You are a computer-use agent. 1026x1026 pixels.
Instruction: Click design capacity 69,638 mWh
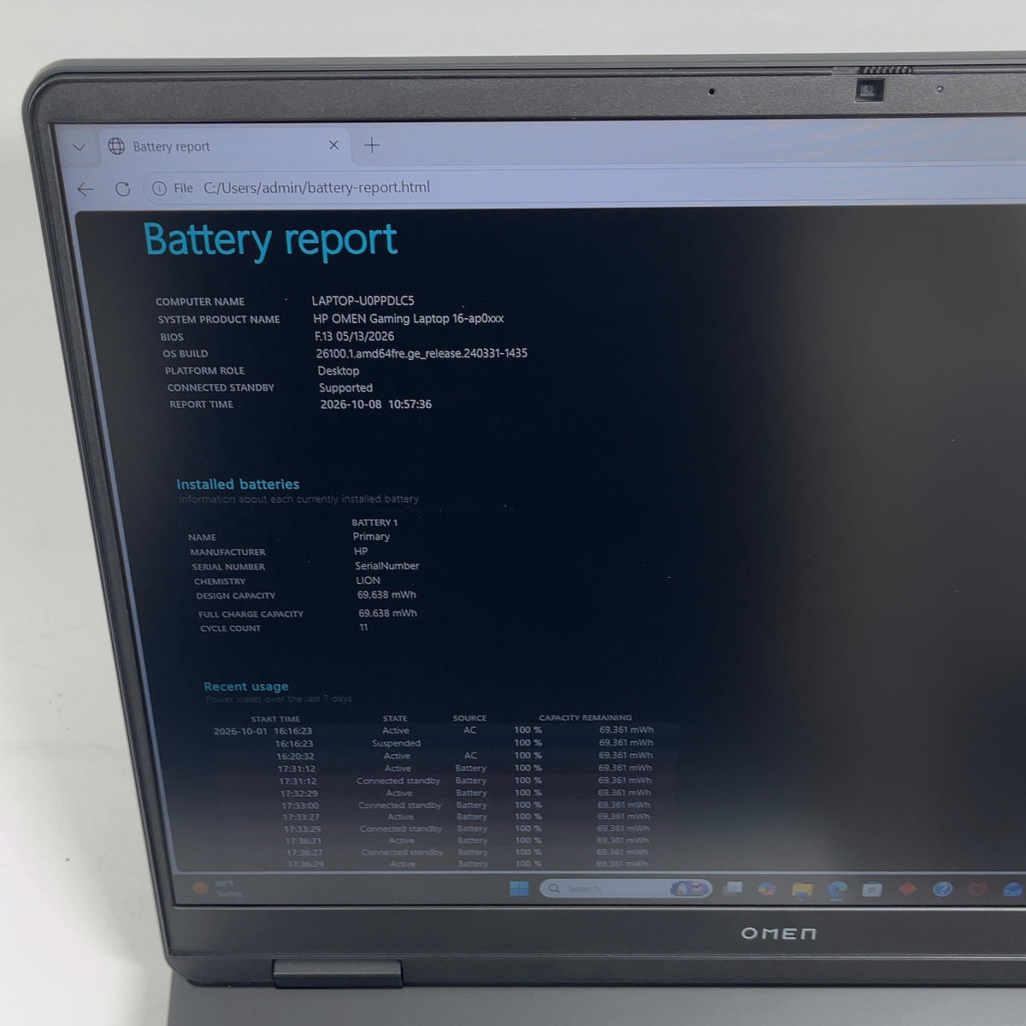386,595
